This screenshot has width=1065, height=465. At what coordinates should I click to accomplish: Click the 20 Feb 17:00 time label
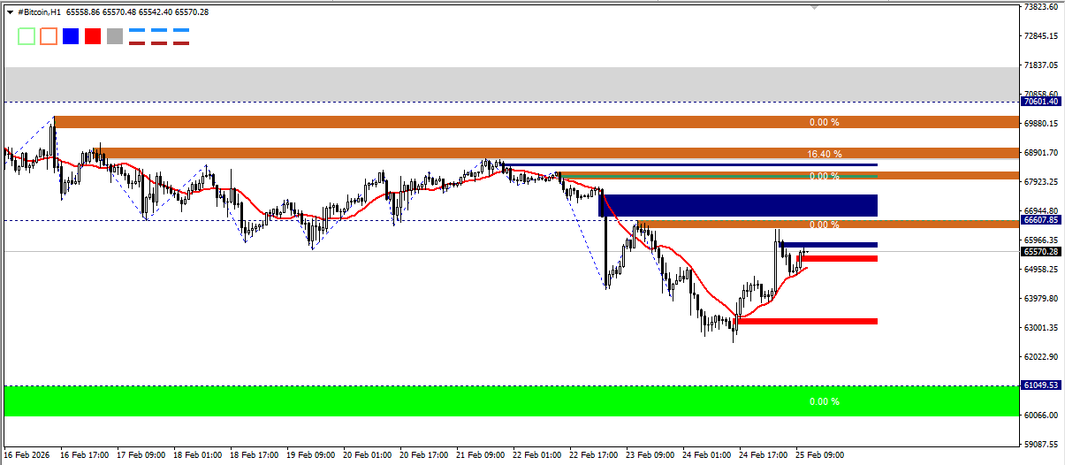[424, 455]
